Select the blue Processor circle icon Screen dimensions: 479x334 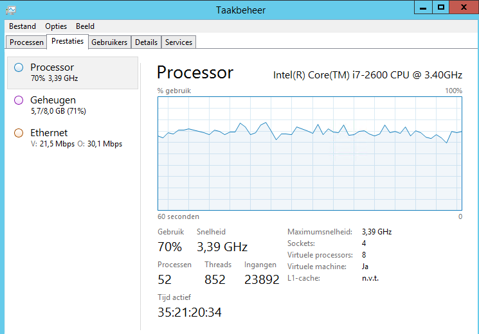click(x=19, y=67)
